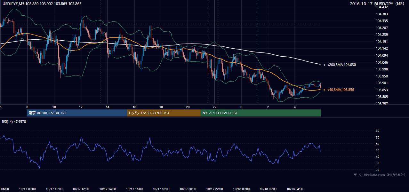
Task: Click the 10/17 10:00 time label
Action: pyautogui.click(x=54, y=189)
